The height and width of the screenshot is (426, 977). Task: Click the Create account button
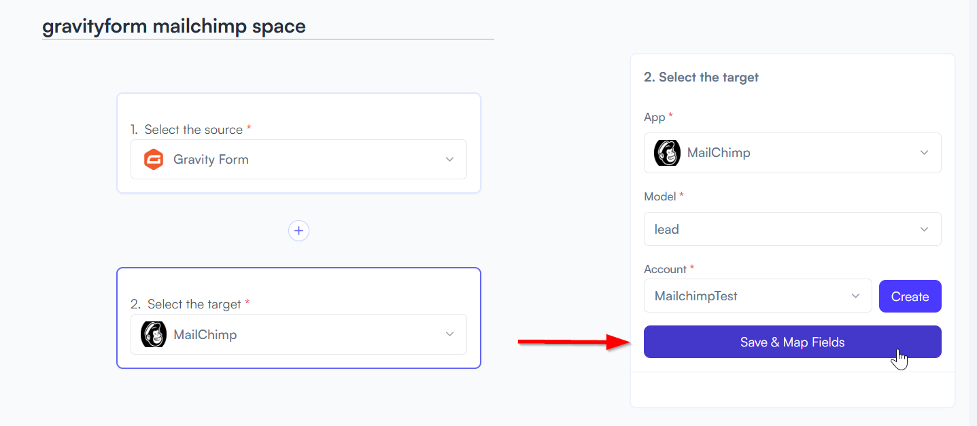coord(910,296)
